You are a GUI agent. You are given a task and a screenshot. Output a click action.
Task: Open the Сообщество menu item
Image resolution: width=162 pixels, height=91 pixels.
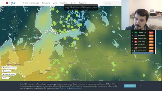(x=46, y=3)
